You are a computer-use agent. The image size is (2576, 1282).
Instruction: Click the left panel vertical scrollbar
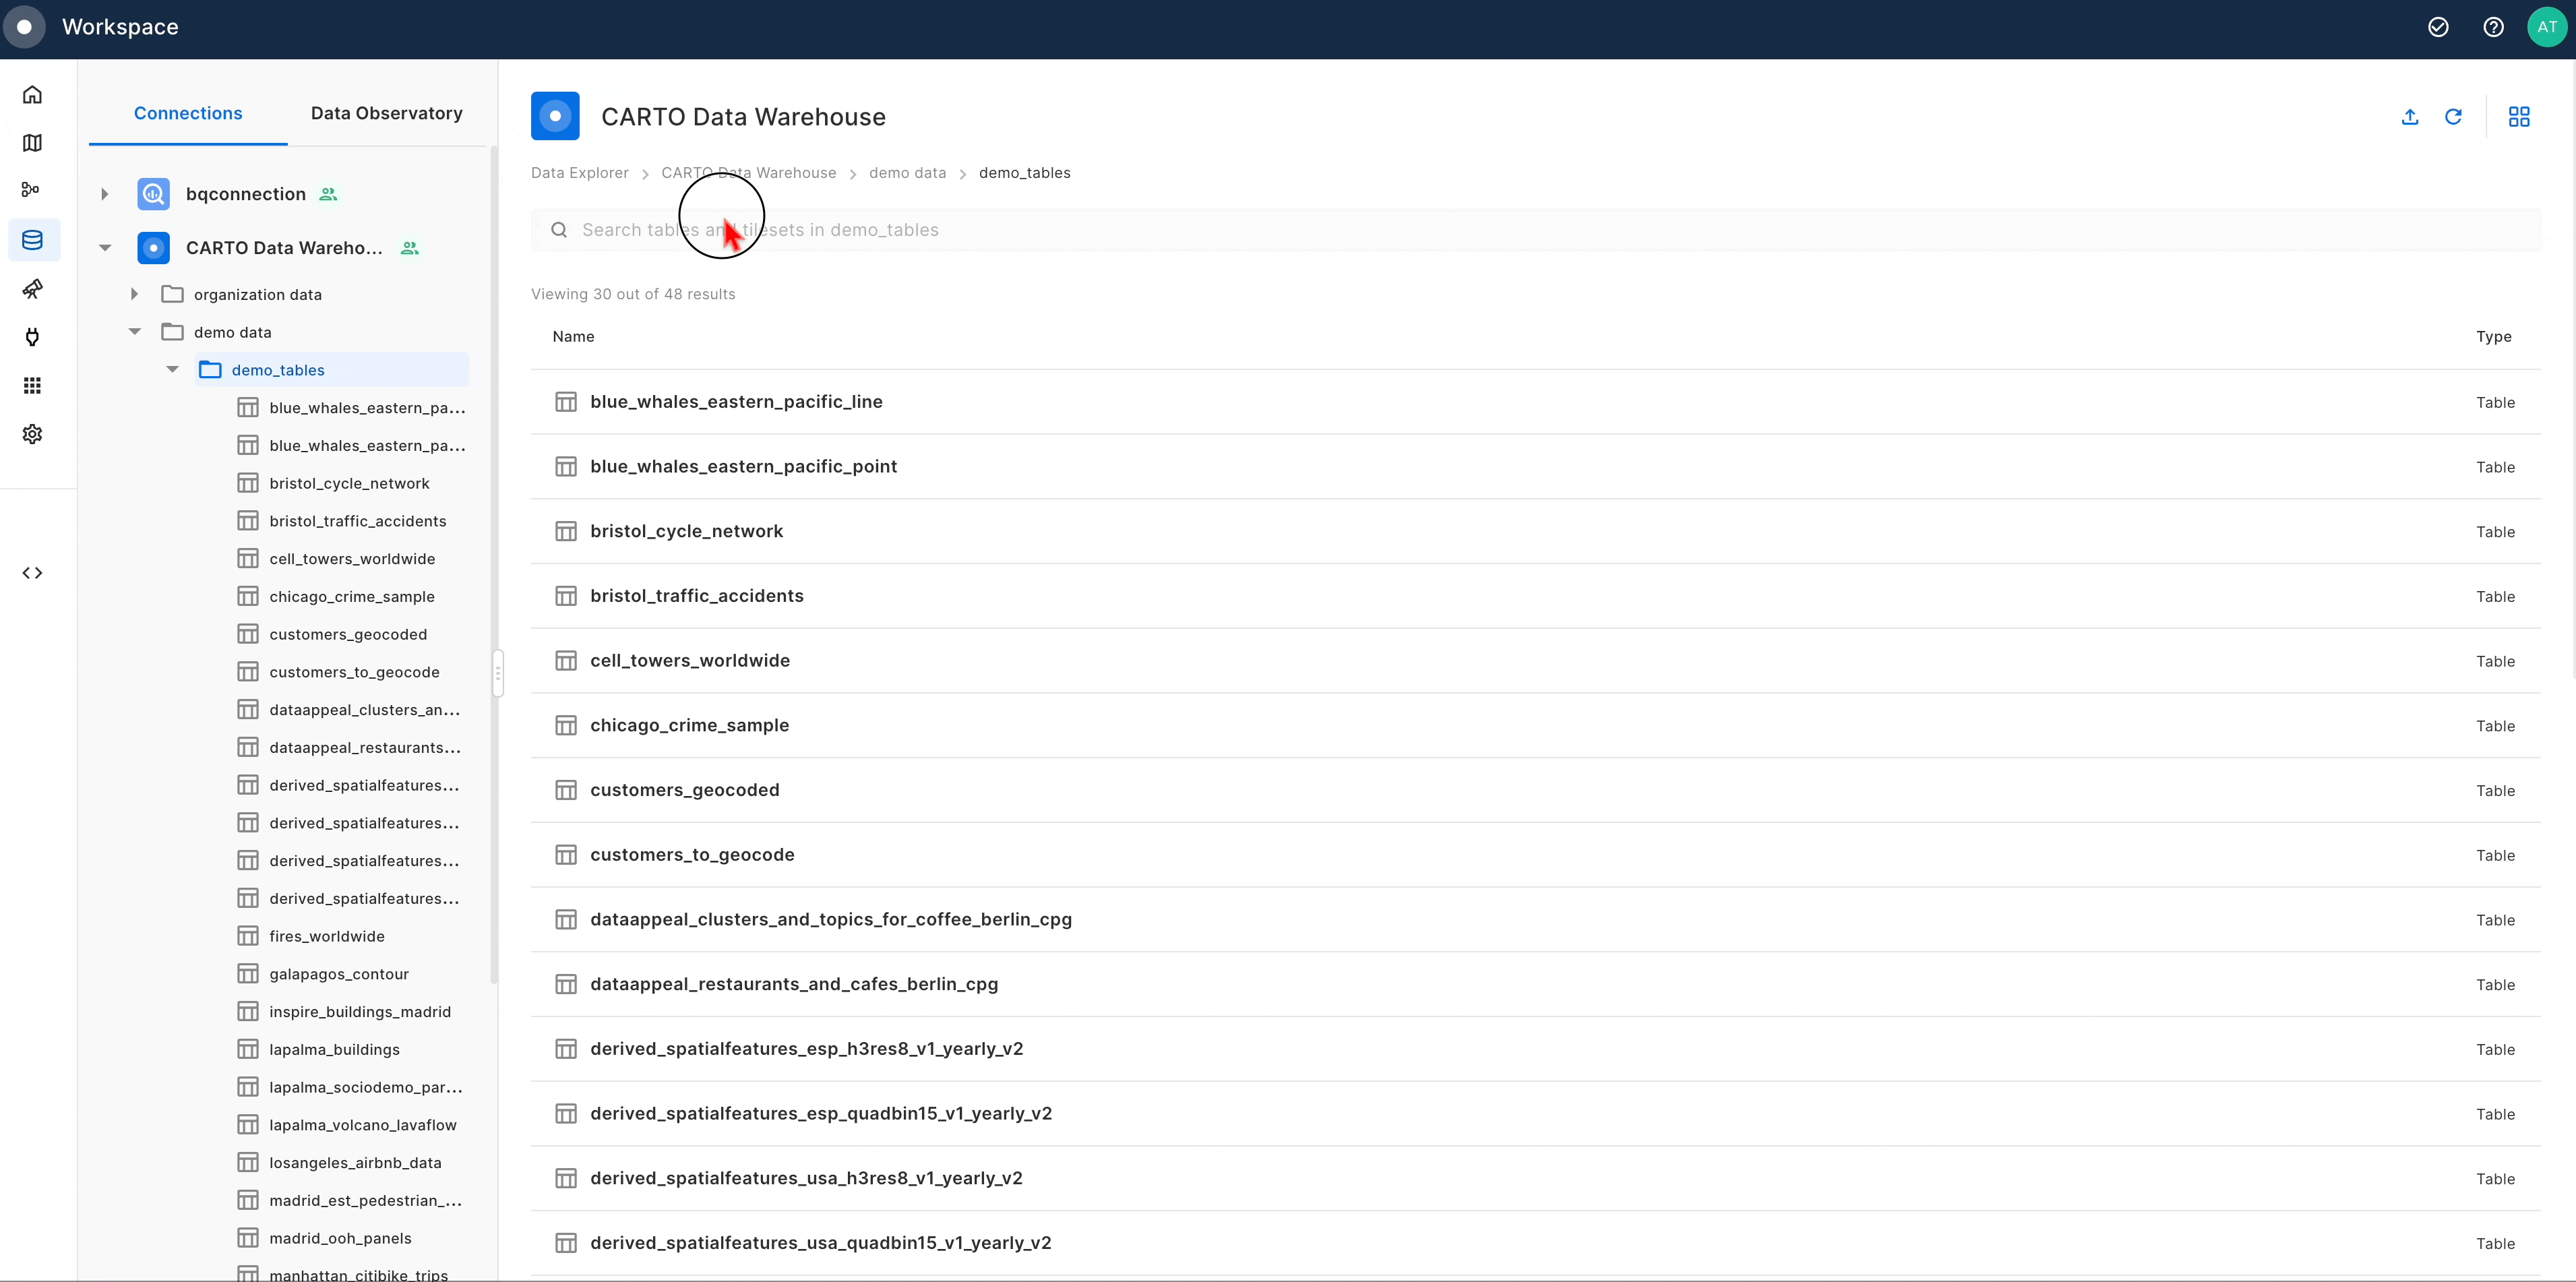point(493,565)
